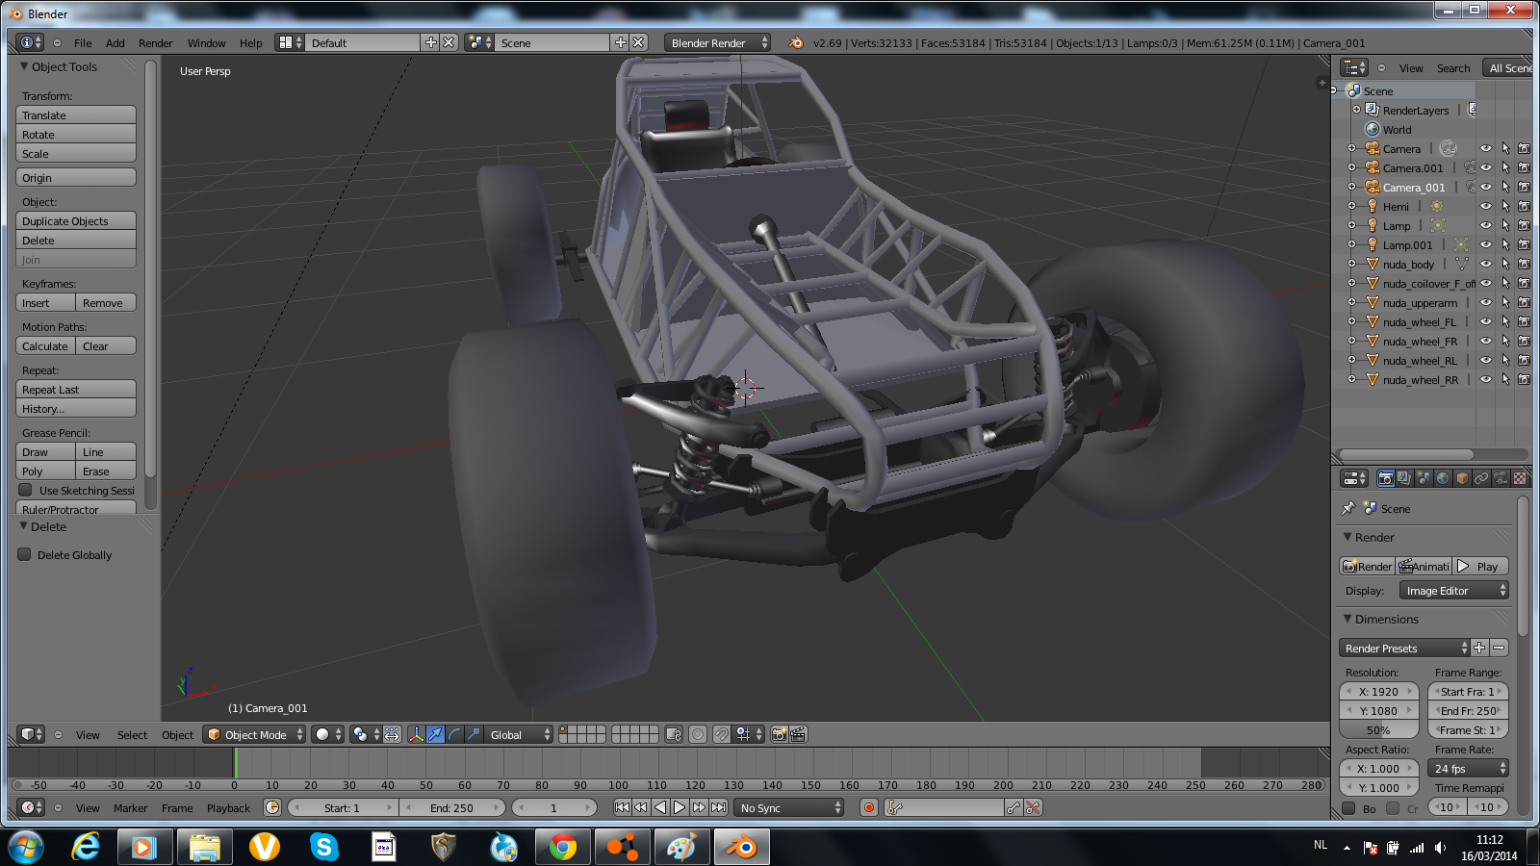This screenshot has width=1540, height=866.
Task: Click the snap magnet icon
Action: coord(721,734)
